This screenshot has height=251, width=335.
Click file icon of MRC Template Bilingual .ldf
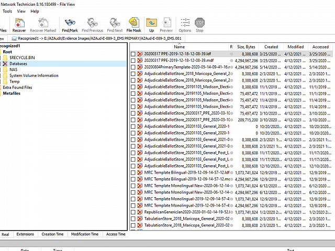click(140, 173)
